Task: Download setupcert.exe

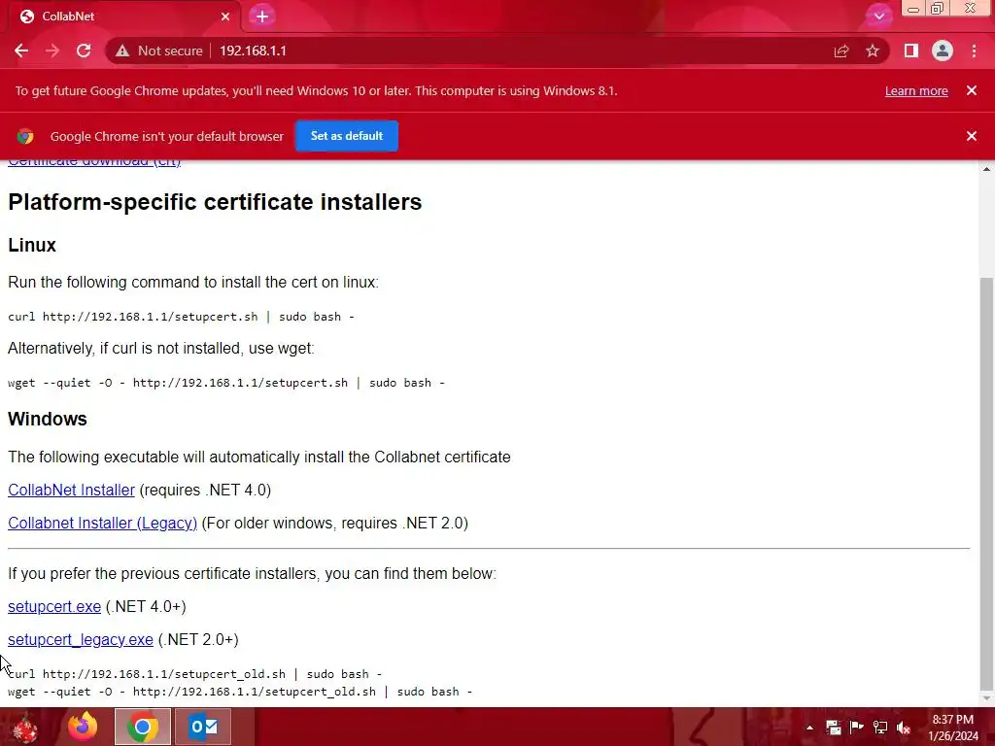Action: 54,606
